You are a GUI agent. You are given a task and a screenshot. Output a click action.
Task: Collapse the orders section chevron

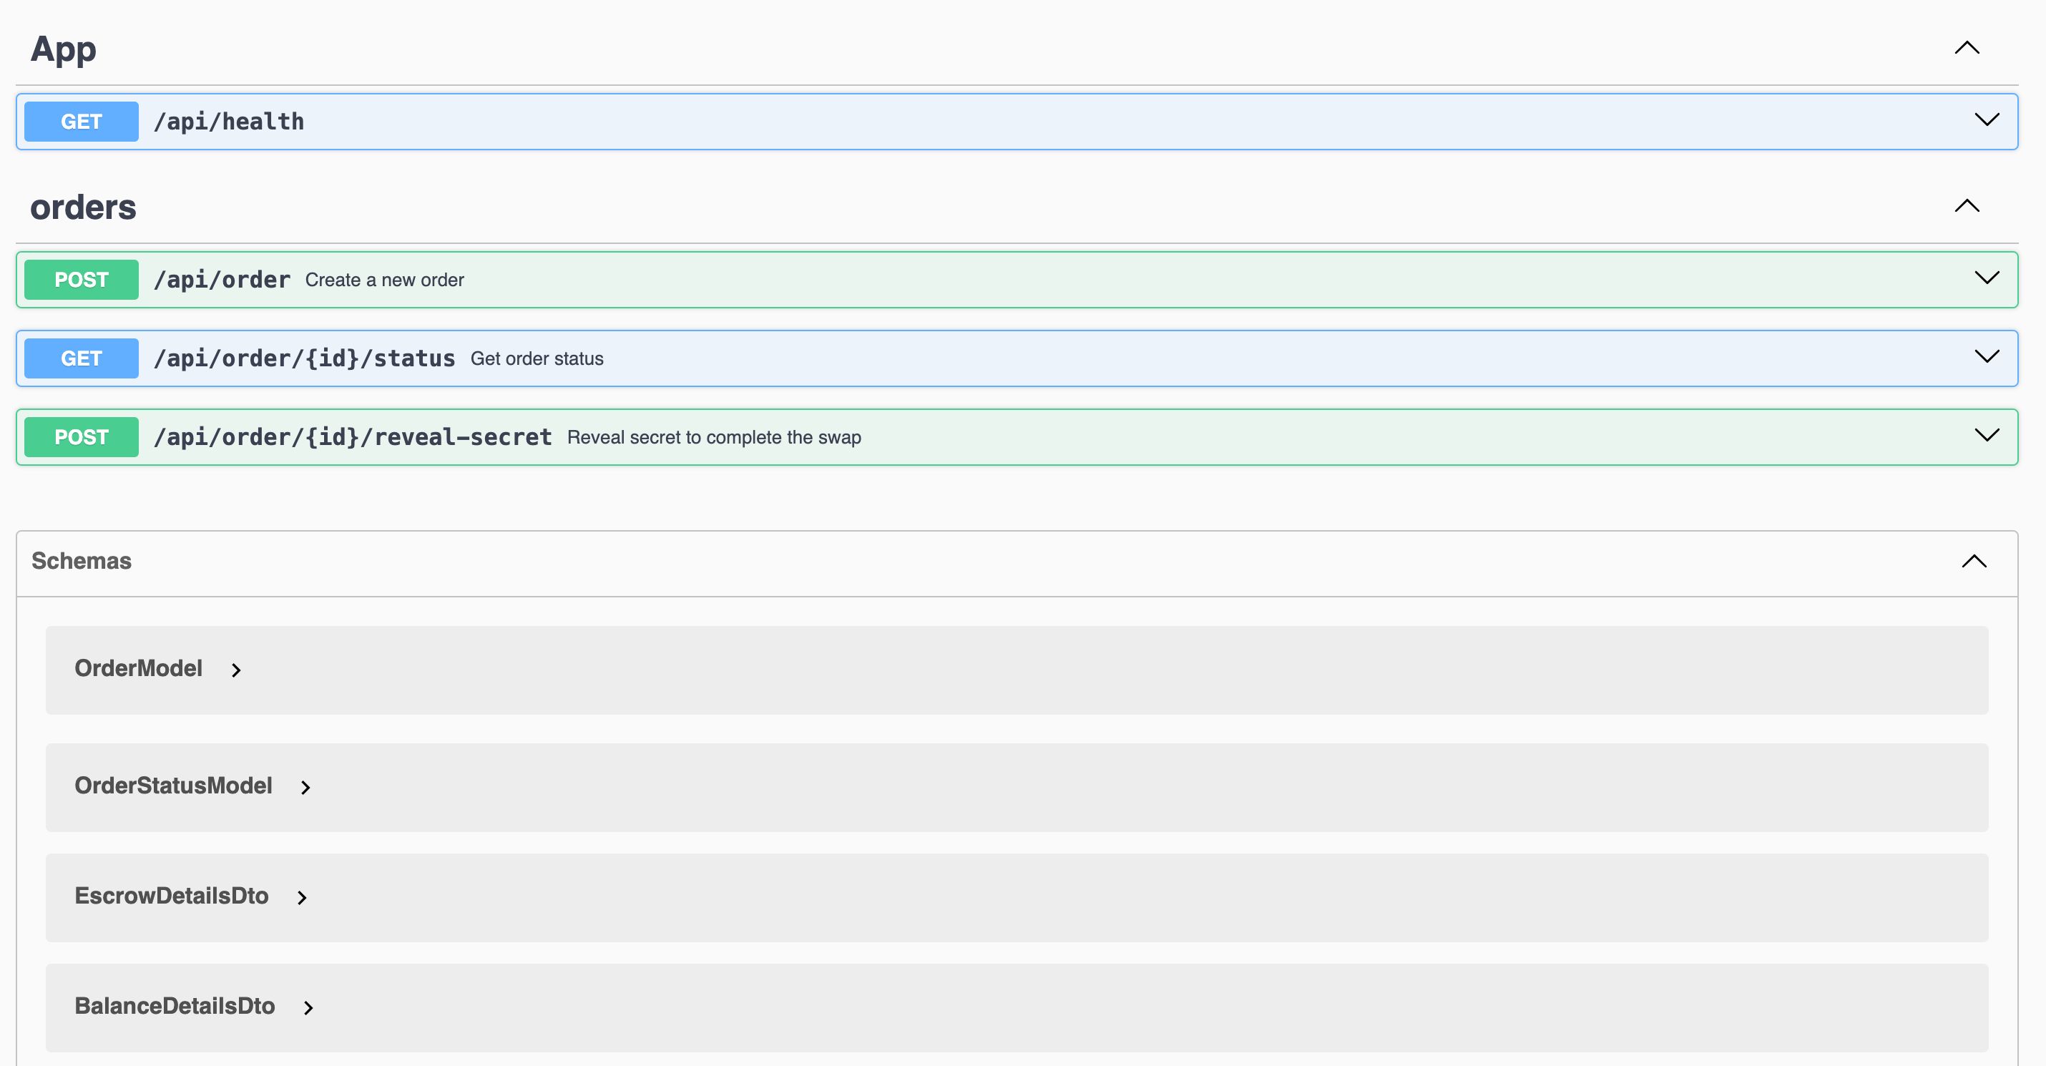1967,206
